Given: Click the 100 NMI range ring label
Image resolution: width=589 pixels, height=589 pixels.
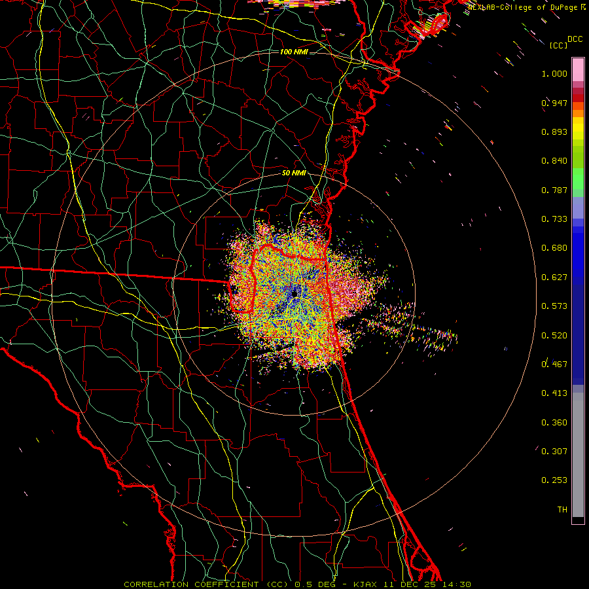Looking at the screenshot, I should (294, 52).
